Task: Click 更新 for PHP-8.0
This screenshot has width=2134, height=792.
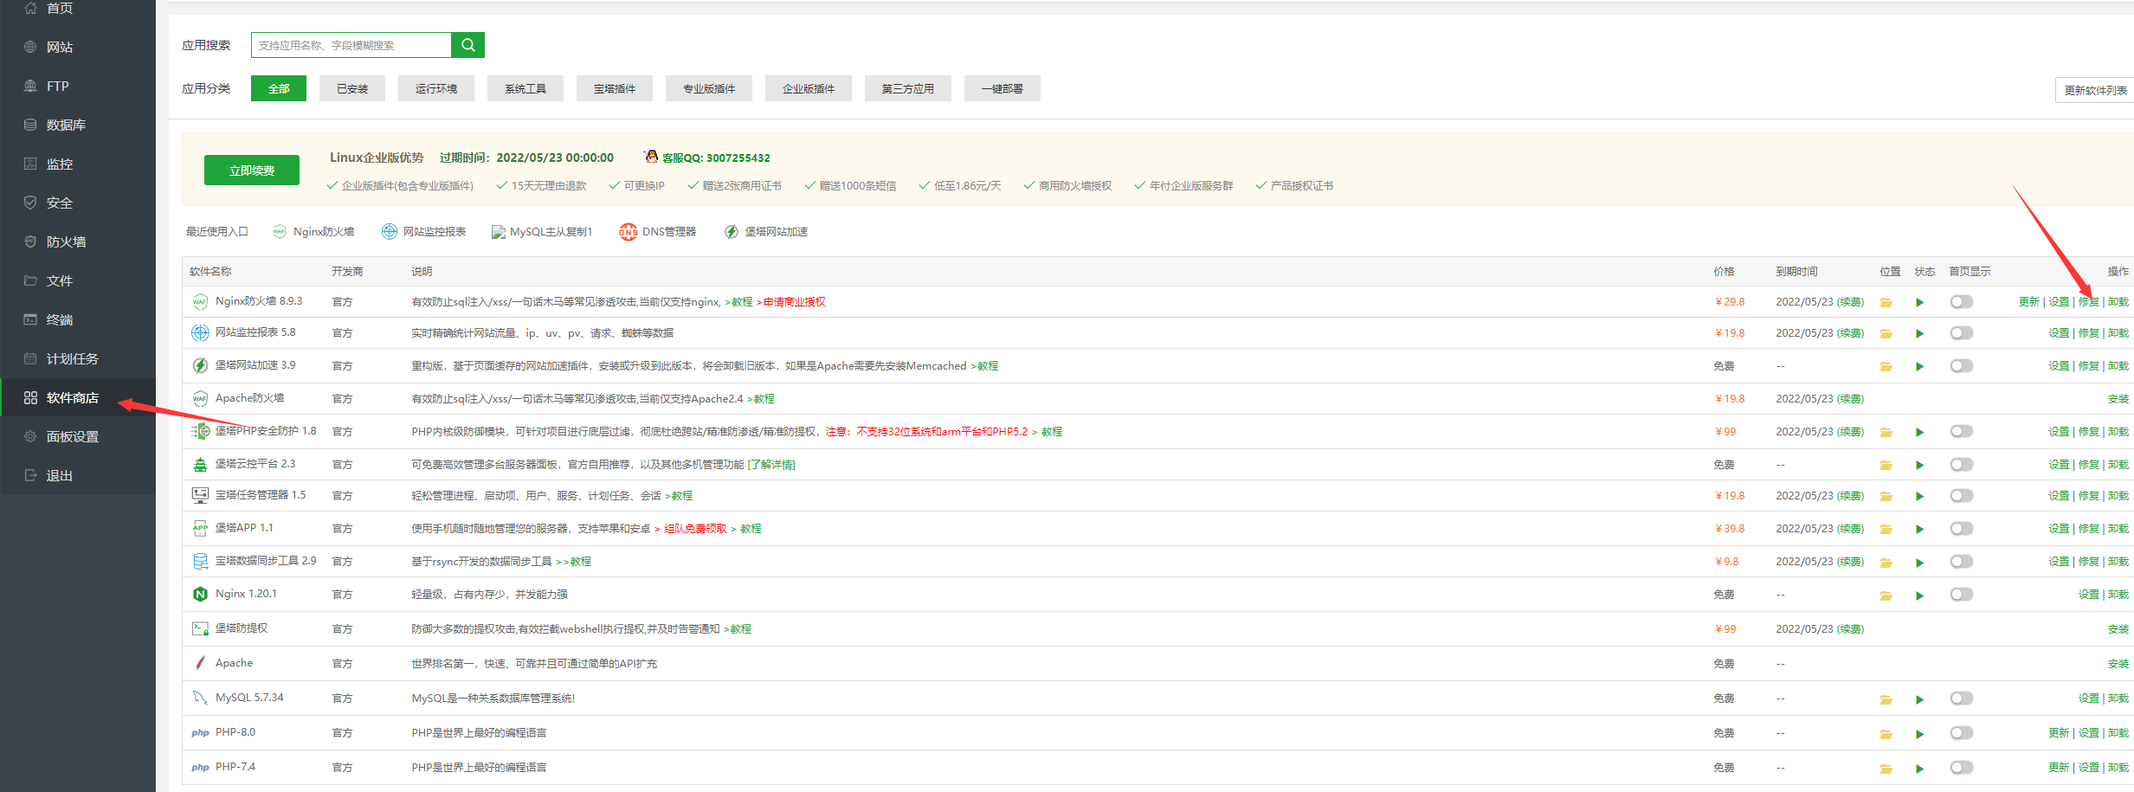Action: [2059, 733]
